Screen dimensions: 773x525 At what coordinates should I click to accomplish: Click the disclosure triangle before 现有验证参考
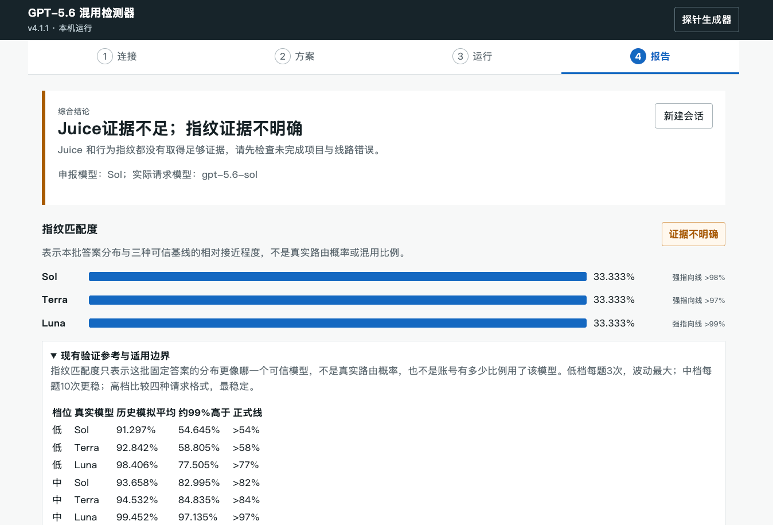54,356
